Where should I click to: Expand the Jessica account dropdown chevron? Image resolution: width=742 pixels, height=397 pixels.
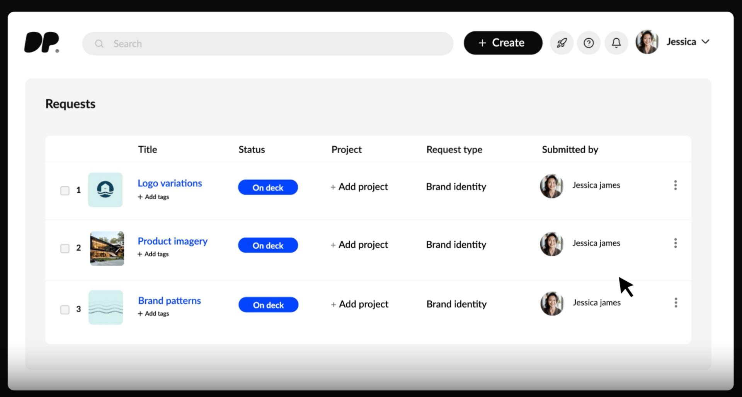click(x=705, y=42)
